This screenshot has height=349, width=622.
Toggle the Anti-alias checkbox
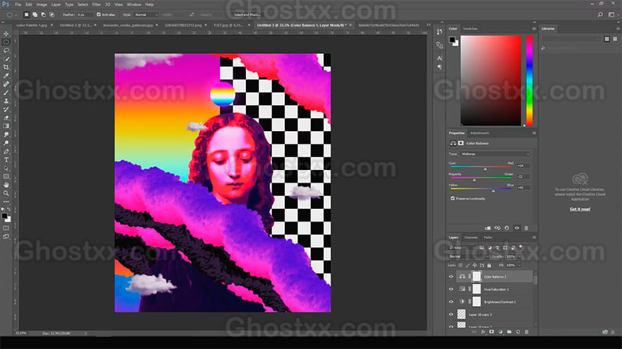coord(99,15)
